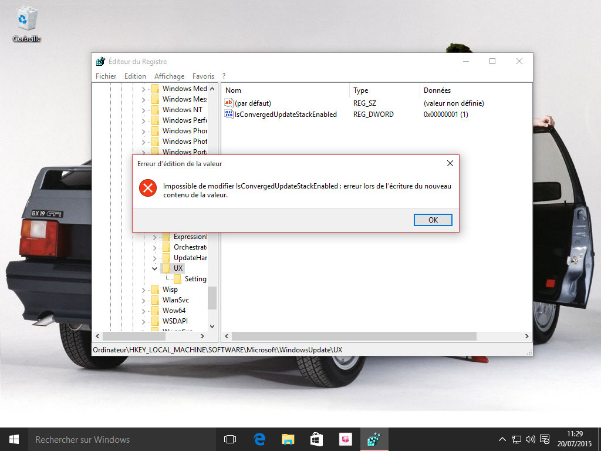This screenshot has height=451, width=601.
Task: Open Task View on the taskbar
Action: pos(230,439)
